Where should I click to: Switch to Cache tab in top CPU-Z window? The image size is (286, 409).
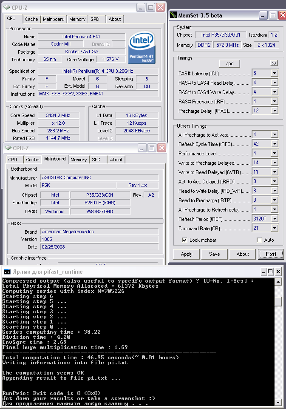tap(31, 19)
